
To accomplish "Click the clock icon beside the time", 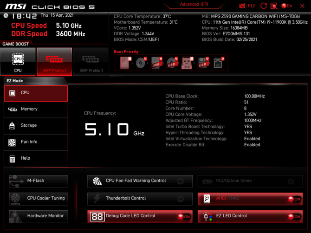I will pyautogui.click(x=6, y=15).
